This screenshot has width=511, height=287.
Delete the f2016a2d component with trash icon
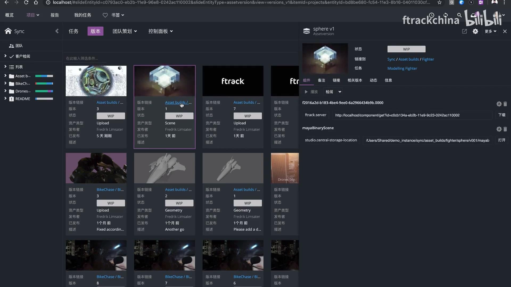coord(505,104)
